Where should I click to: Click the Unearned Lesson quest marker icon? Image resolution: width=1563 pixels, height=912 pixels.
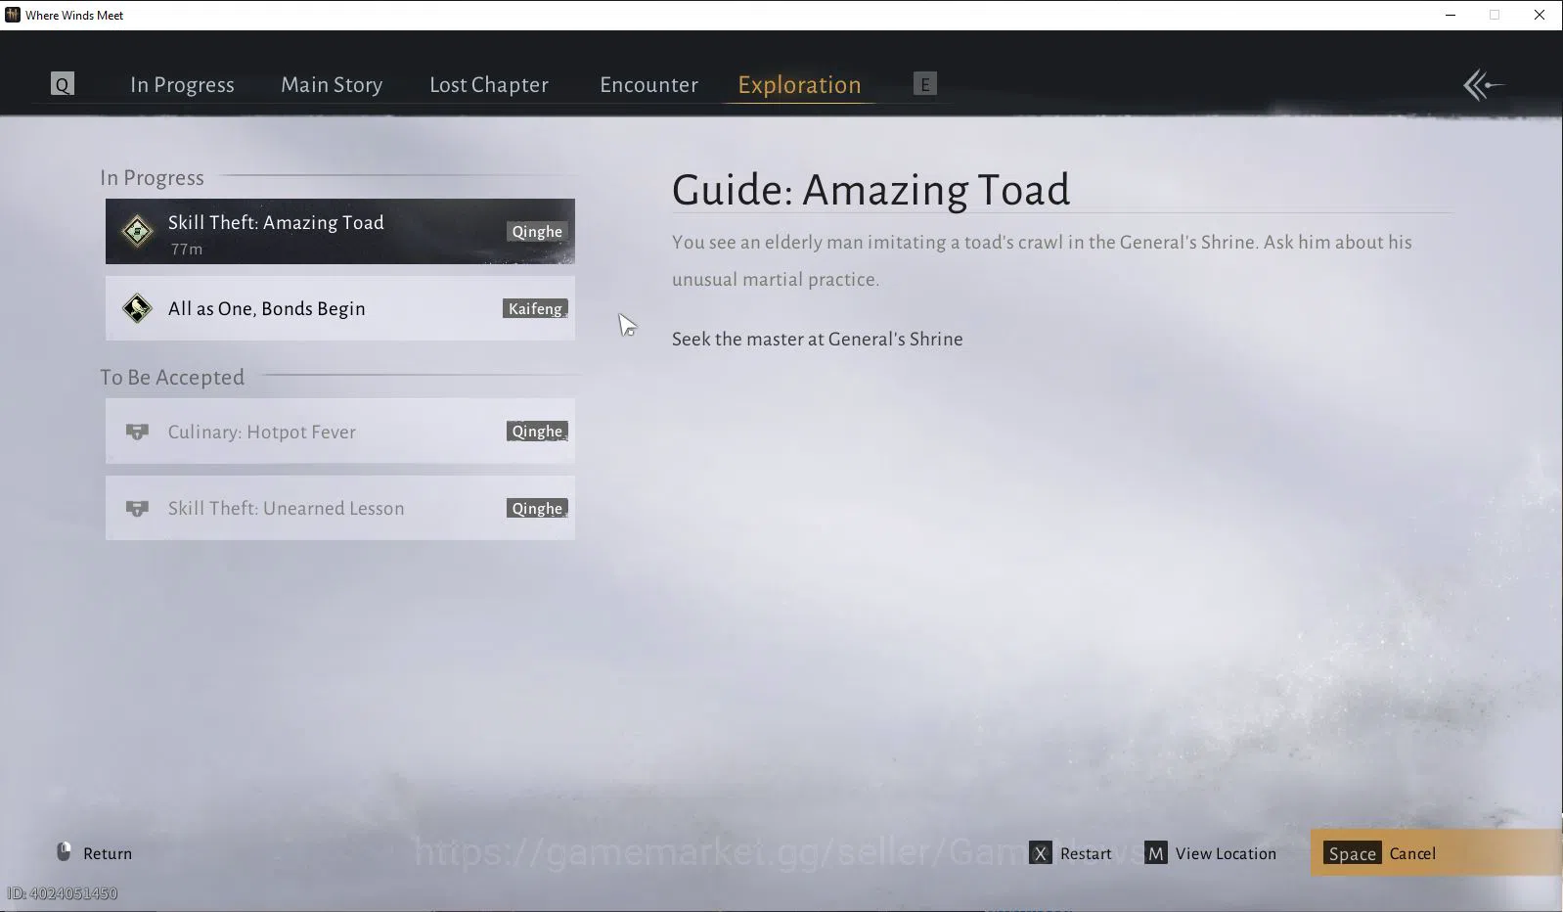pos(137,509)
